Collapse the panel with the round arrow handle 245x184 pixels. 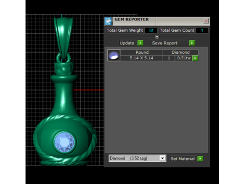(157, 37)
